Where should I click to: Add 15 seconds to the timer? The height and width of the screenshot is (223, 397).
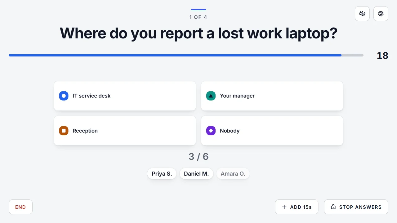point(297,207)
